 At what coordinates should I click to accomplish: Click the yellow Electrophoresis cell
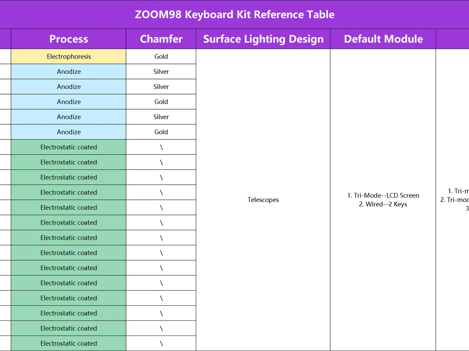[69, 57]
